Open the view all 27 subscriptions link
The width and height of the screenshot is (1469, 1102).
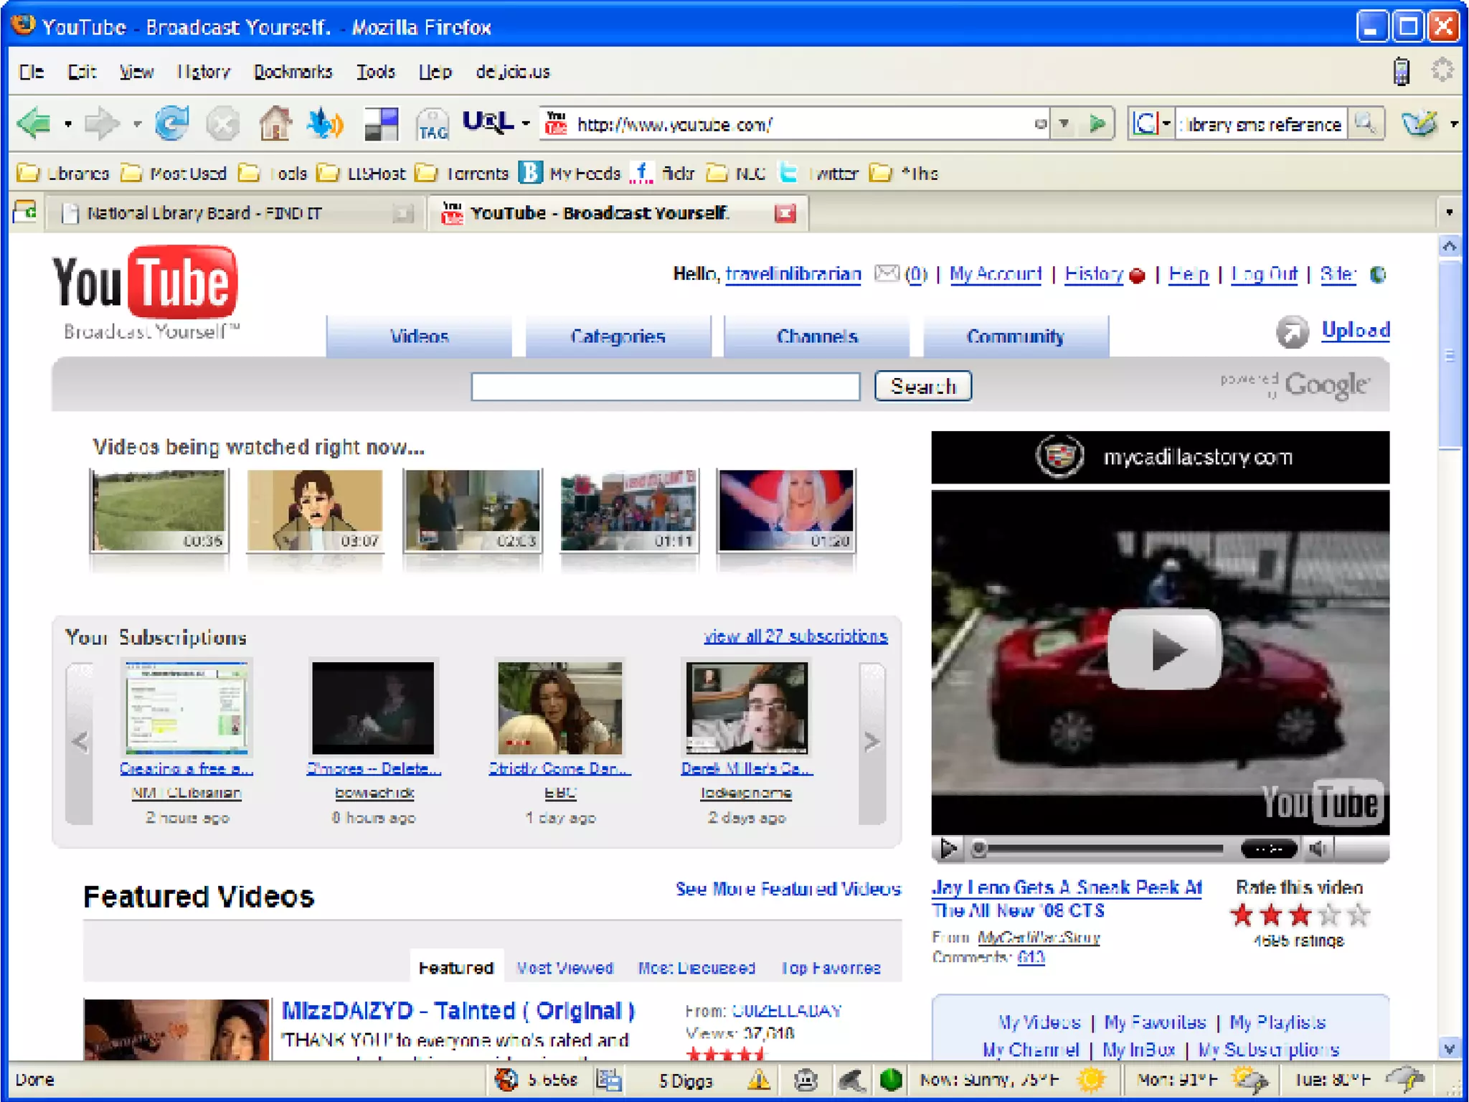795,636
